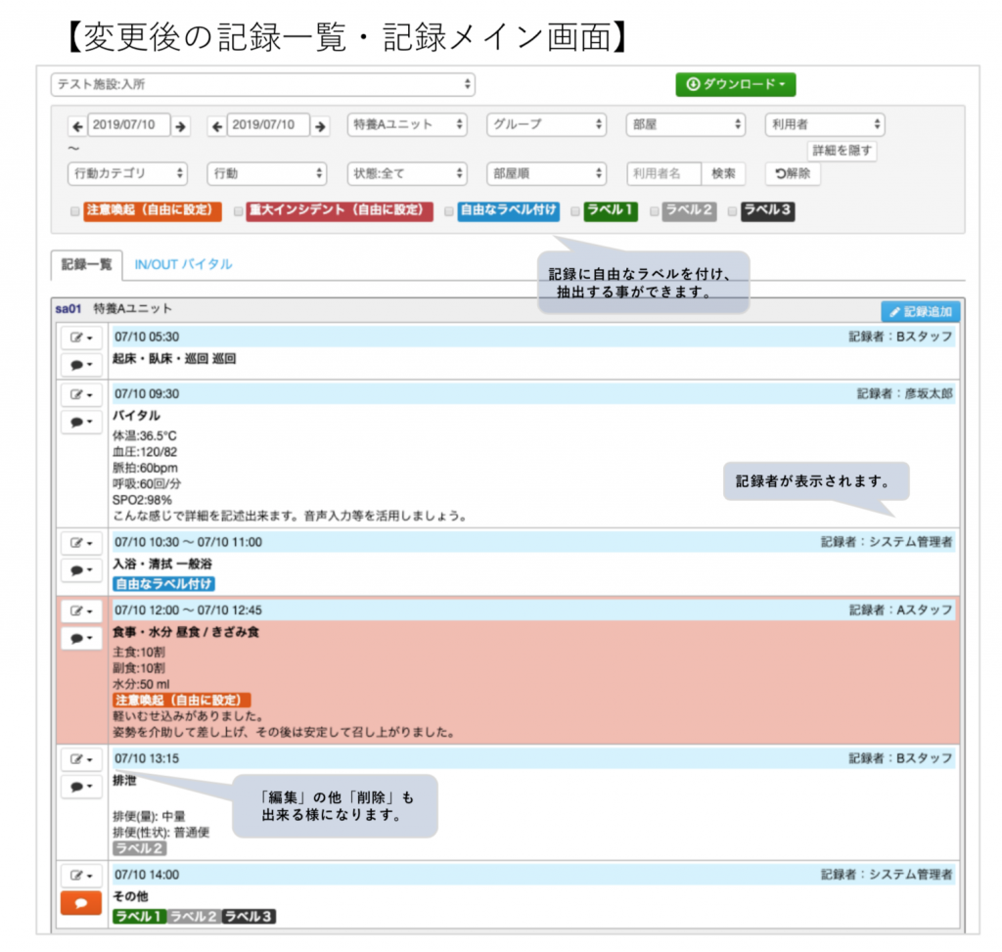Image resolution: width=1002 pixels, height=952 pixels.
Task: Click the right arrow after the second date field
Action: click(x=320, y=126)
